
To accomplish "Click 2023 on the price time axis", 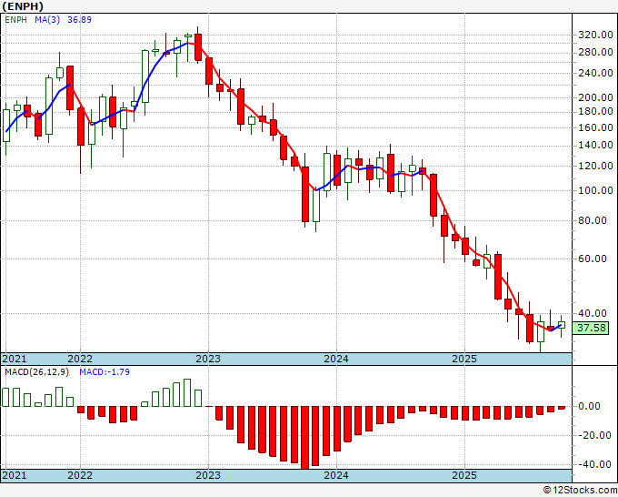I will (208, 359).
